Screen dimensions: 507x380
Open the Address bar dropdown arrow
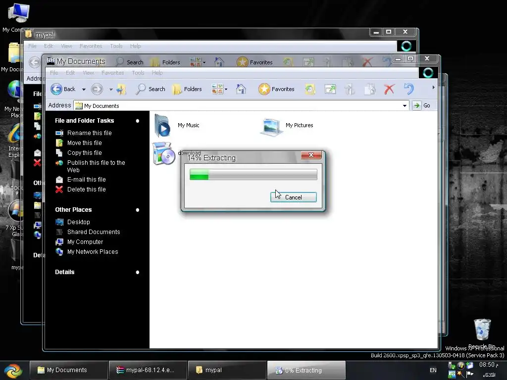pos(405,106)
